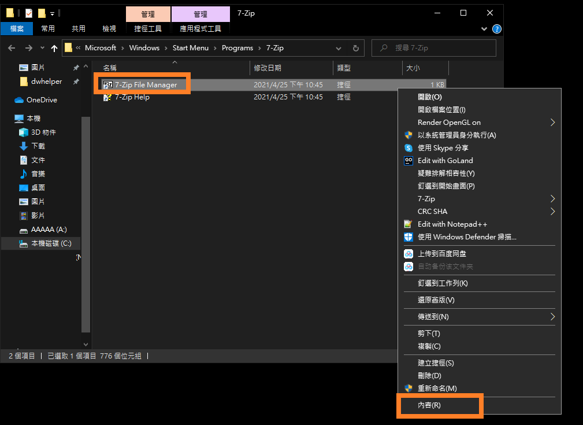This screenshot has height=425, width=583.
Task: Select OneDrive in the sidebar
Action: point(42,99)
